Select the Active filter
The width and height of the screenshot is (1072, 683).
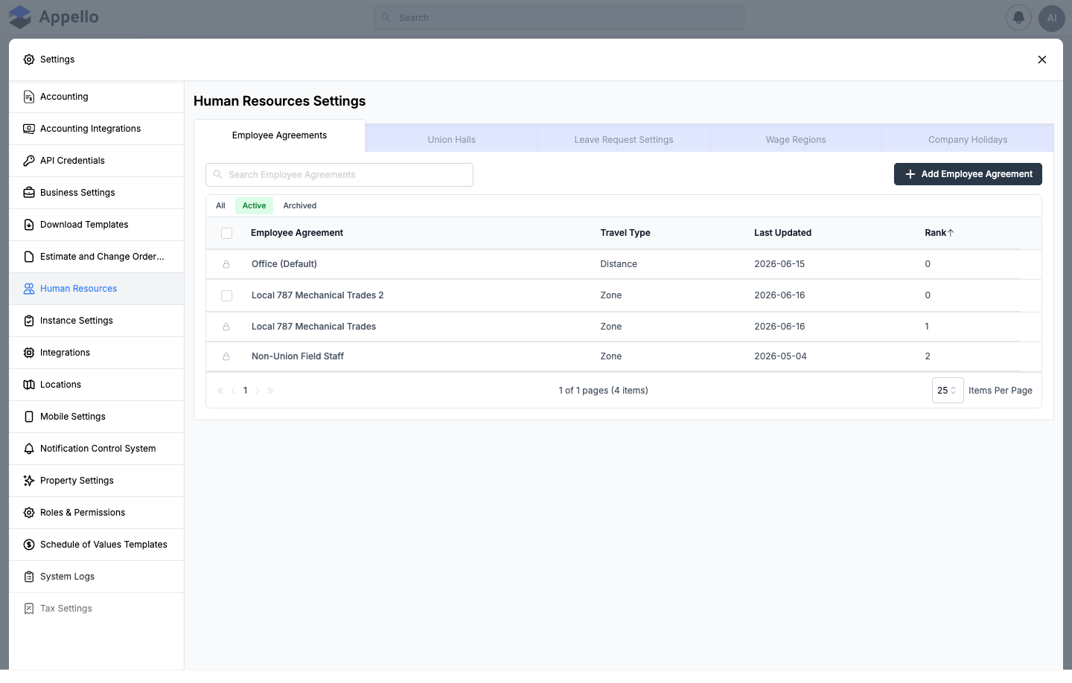[x=254, y=206]
